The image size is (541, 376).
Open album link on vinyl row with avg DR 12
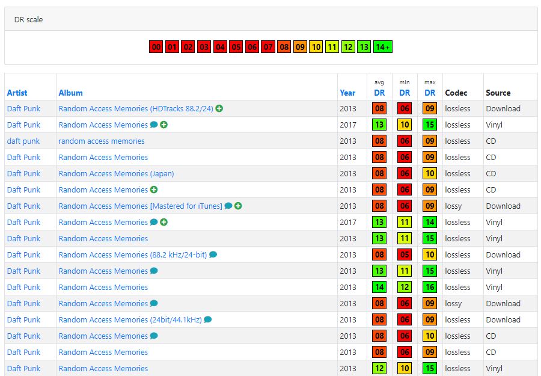(x=103, y=368)
